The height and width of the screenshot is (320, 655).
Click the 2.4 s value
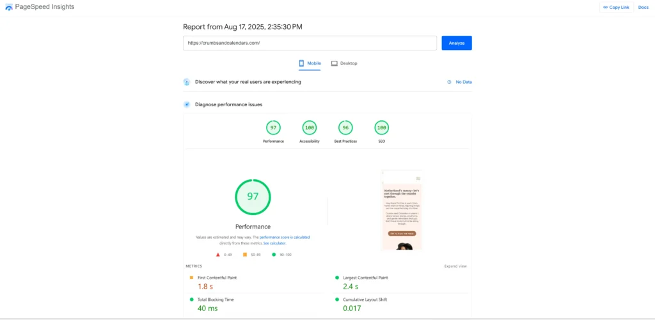click(351, 287)
